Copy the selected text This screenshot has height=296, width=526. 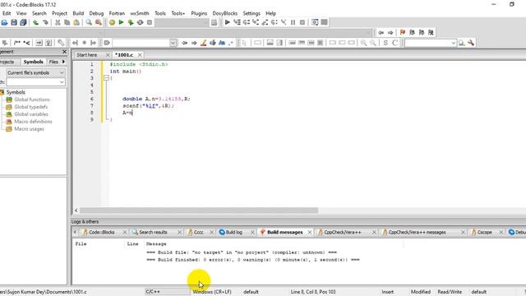tap(67, 22)
